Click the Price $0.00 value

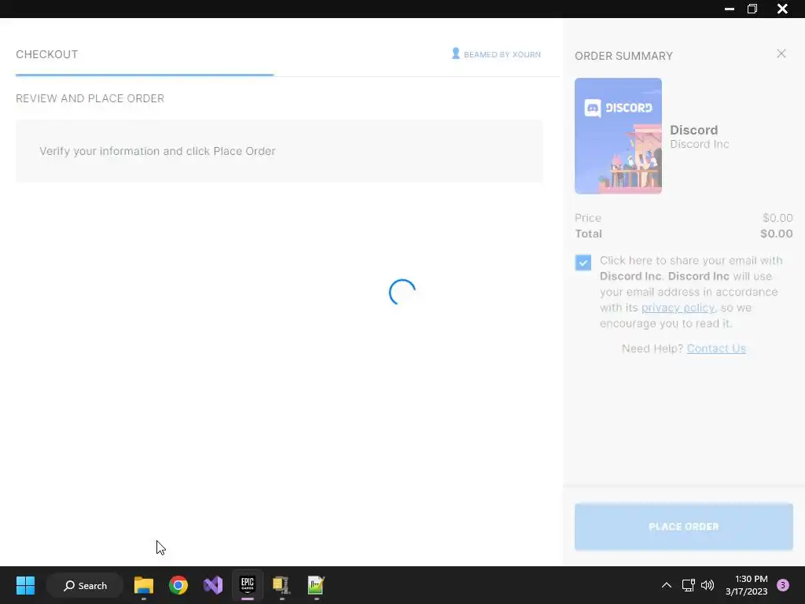[777, 218]
